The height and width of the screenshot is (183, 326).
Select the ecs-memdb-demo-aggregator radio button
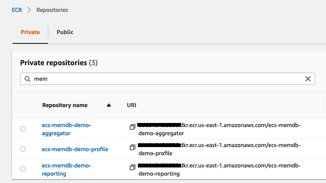click(23, 129)
